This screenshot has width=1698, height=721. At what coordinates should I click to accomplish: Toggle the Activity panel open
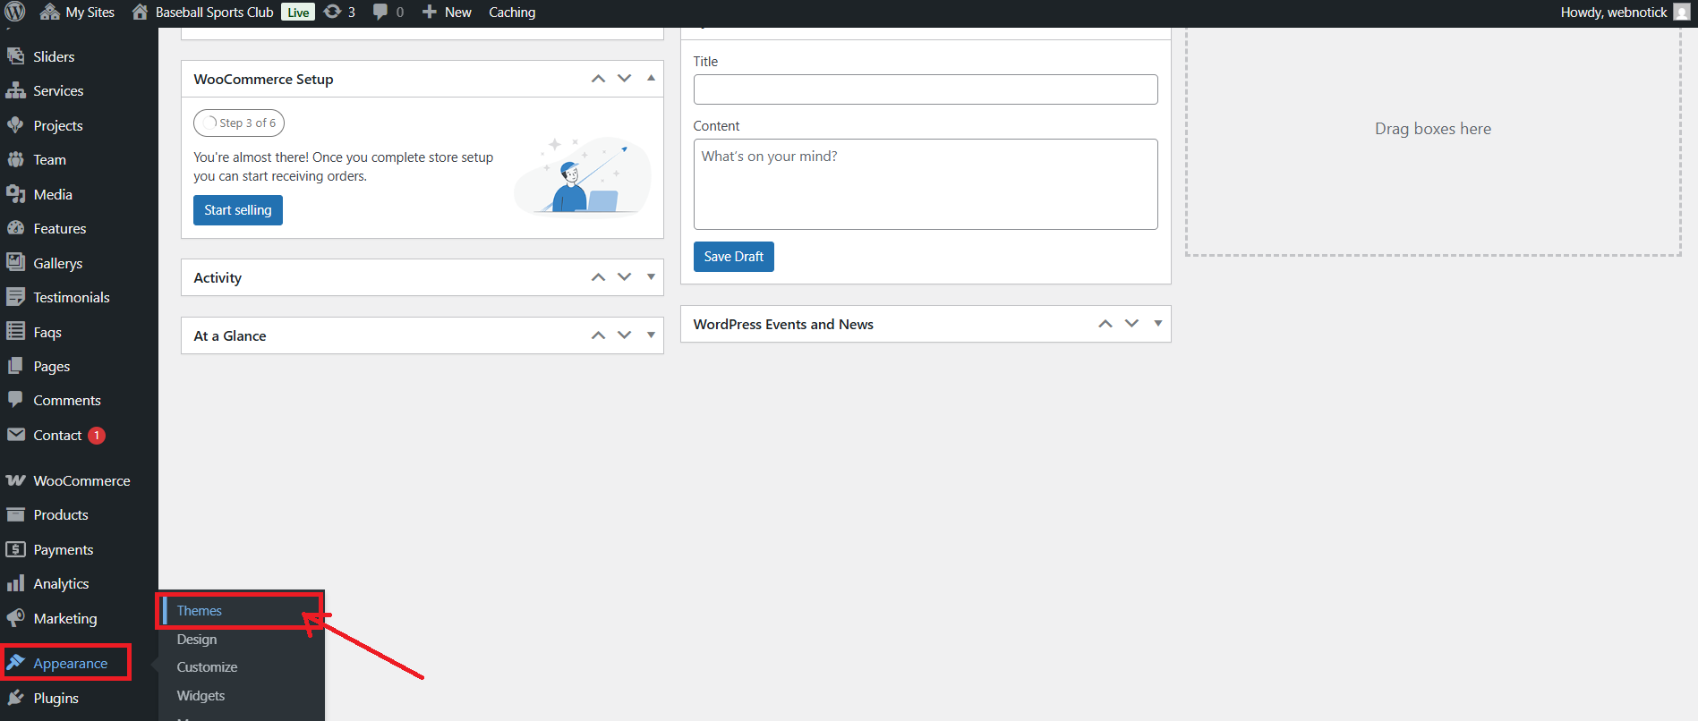pos(651,277)
